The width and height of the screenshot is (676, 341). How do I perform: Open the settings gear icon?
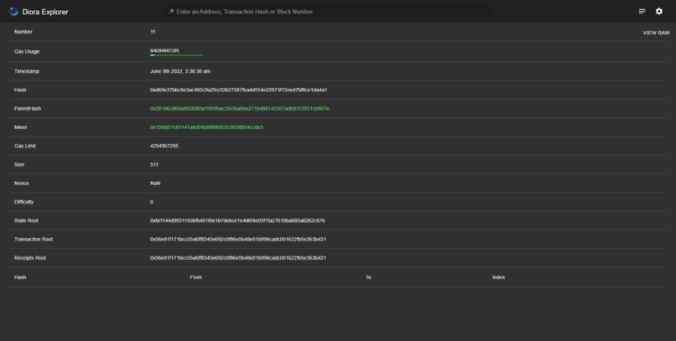[658, 12]
